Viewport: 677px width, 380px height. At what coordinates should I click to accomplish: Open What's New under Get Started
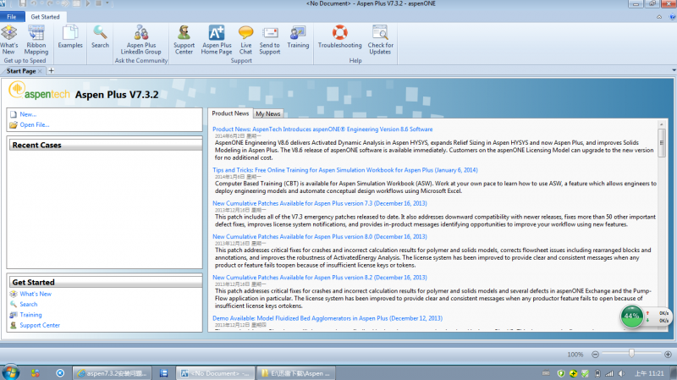[x=36, y=294]
